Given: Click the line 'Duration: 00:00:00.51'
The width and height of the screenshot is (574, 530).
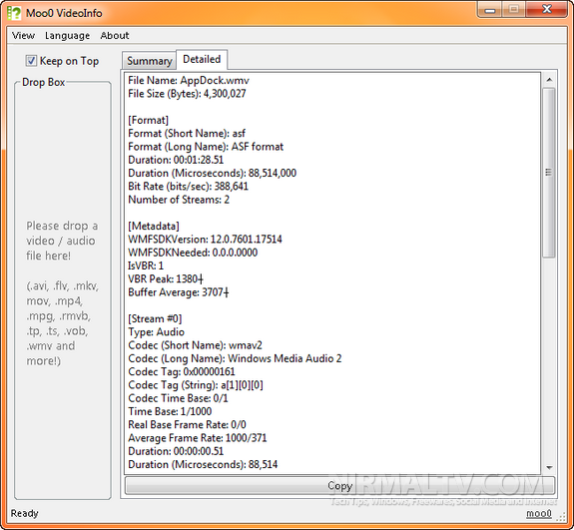Looking at the screenshot, I should (176, 451).
